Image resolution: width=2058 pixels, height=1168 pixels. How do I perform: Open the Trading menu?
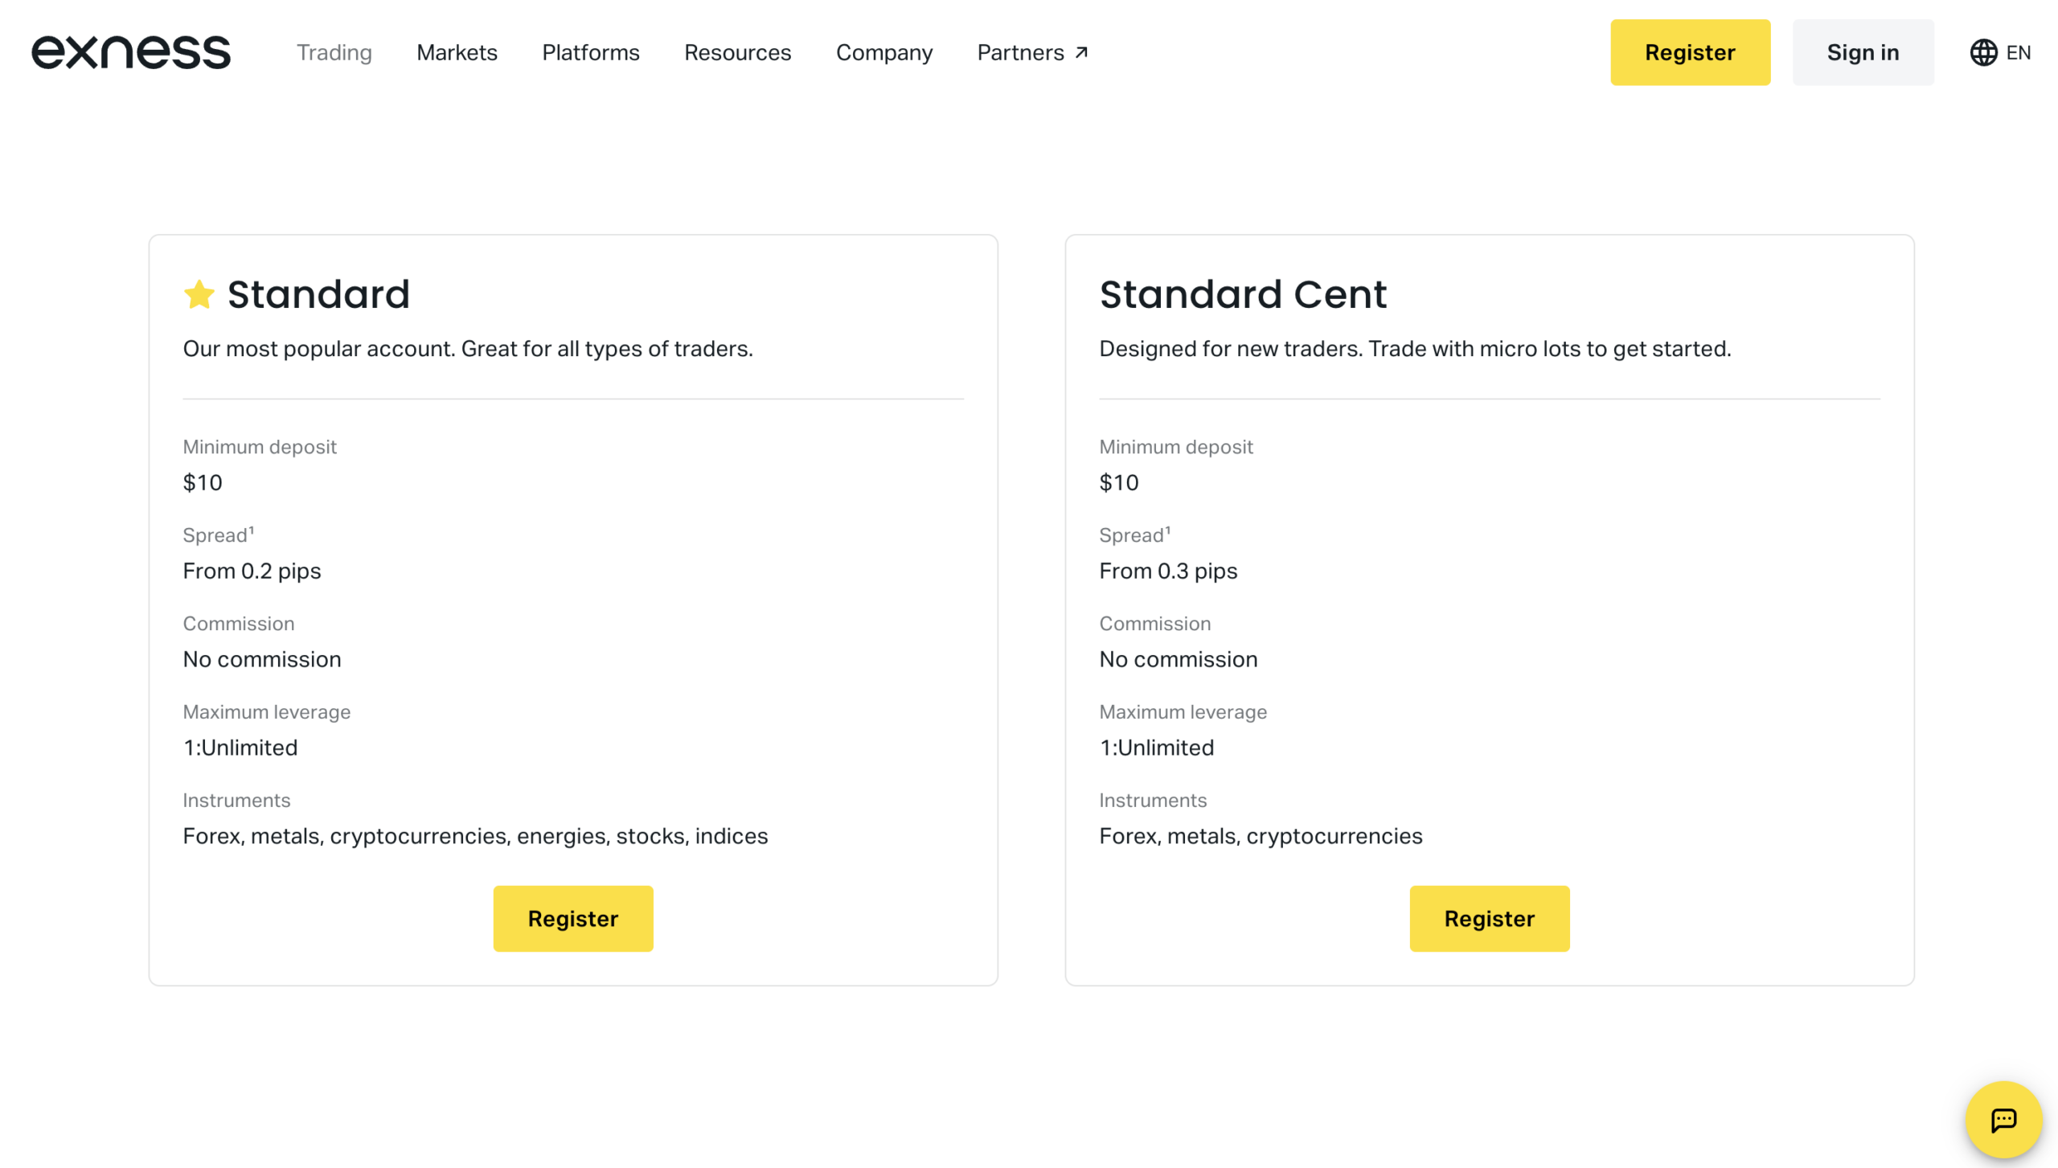tap(334, 52)
